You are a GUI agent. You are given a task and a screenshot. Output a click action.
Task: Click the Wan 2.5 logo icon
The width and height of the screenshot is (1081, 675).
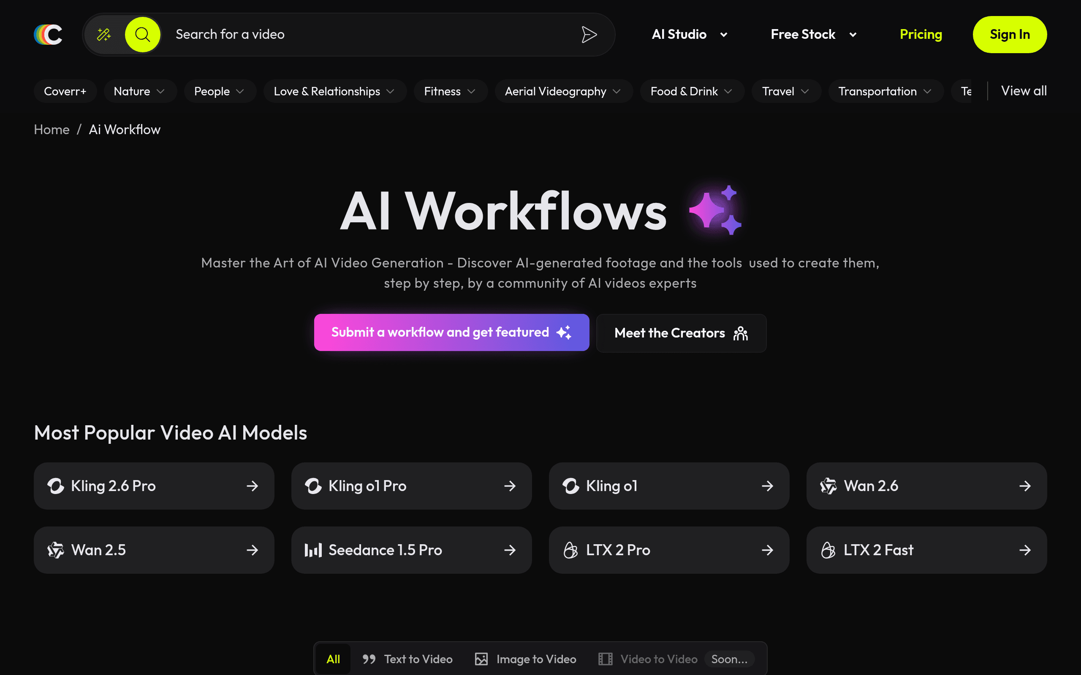(56, 550)
